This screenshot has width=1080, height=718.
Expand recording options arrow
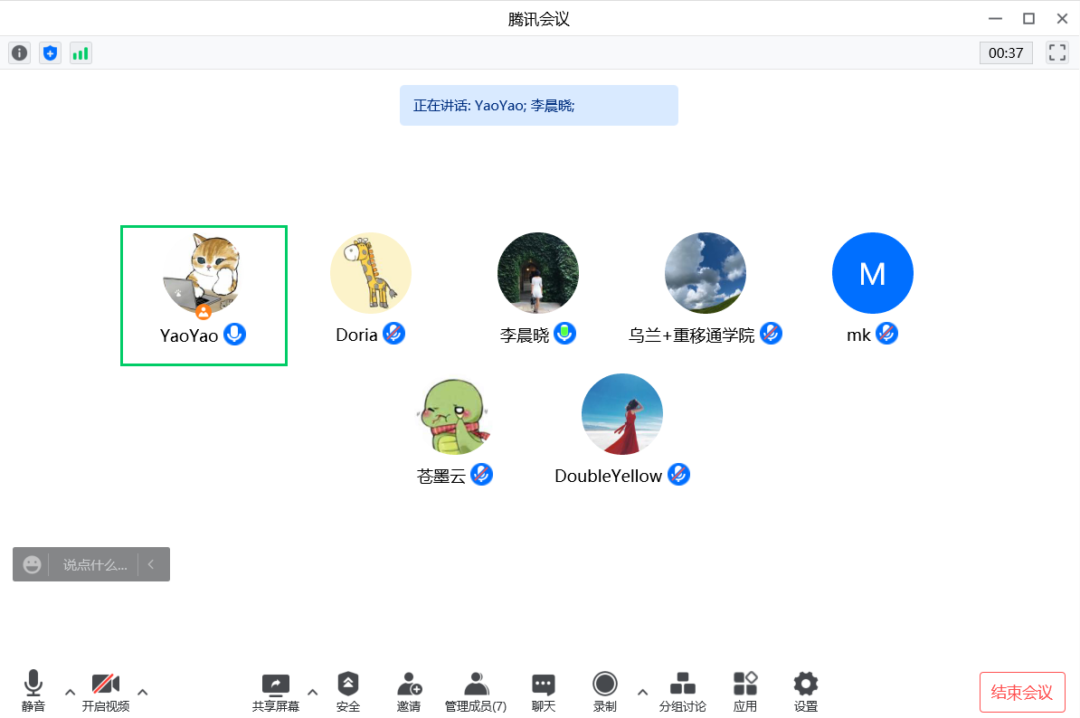642,693
